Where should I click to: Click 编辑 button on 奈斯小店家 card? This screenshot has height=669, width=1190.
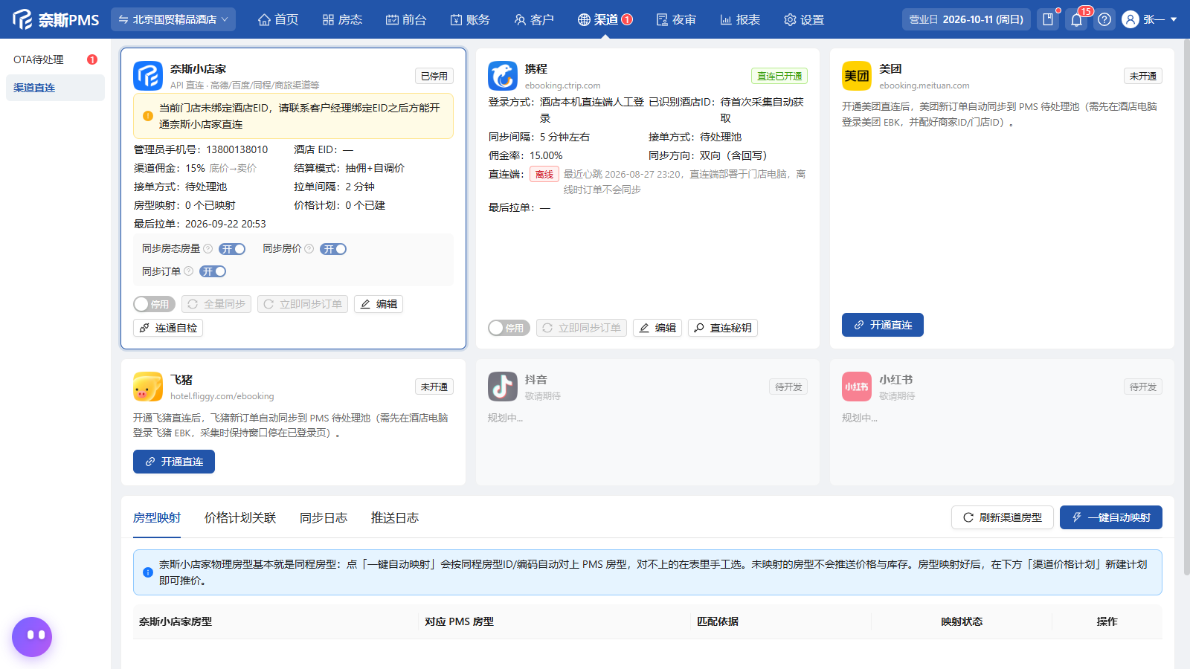point(379,304)
